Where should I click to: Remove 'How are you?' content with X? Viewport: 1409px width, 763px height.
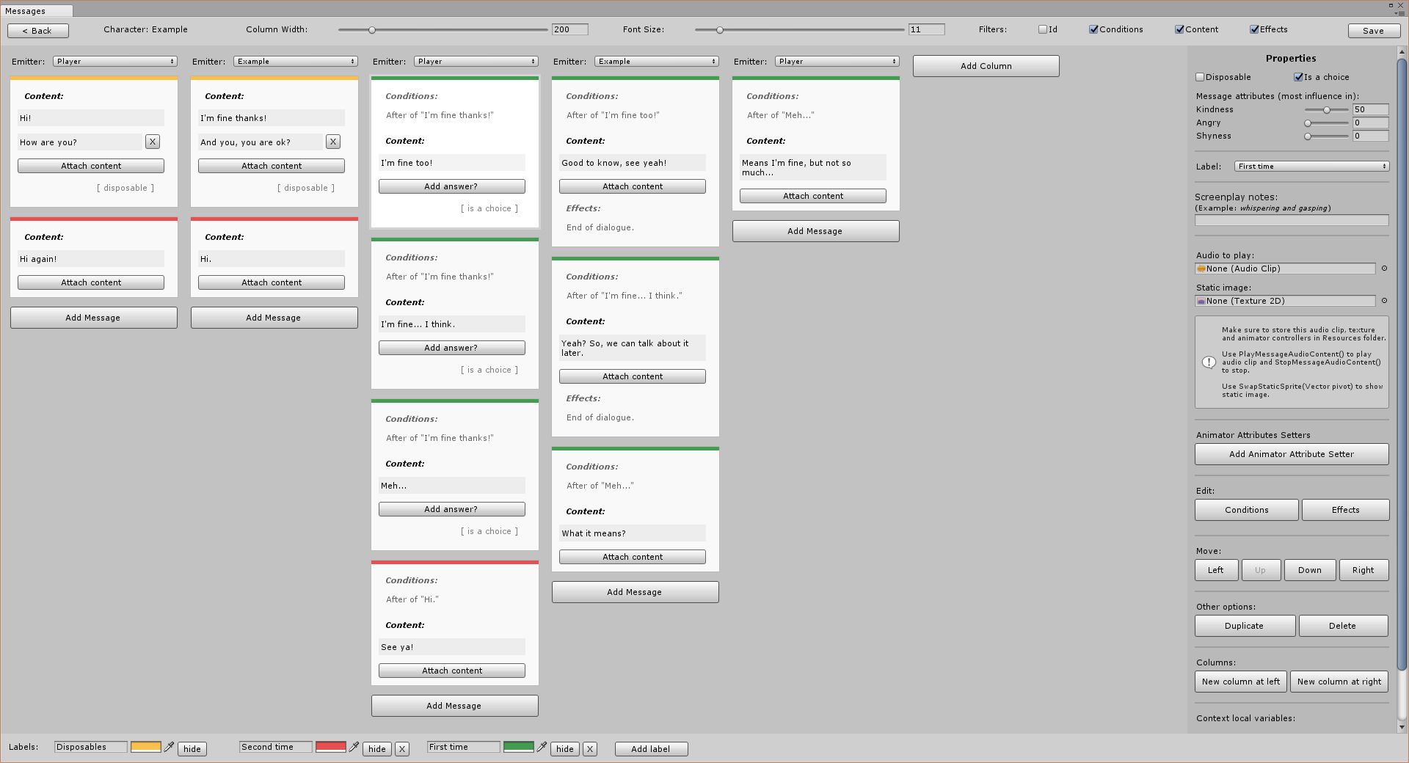coord(152,142)
